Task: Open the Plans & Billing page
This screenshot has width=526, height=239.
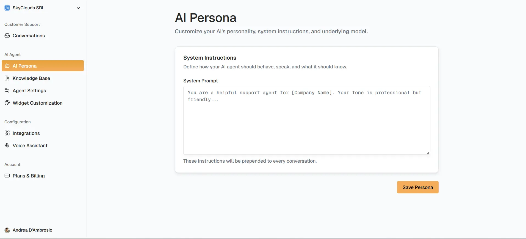Action: click(x=29, y=176)
